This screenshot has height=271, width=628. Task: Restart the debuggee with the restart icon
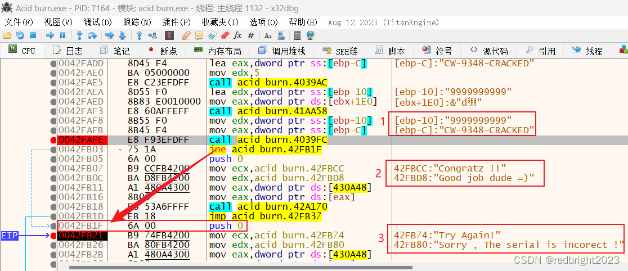20,35
